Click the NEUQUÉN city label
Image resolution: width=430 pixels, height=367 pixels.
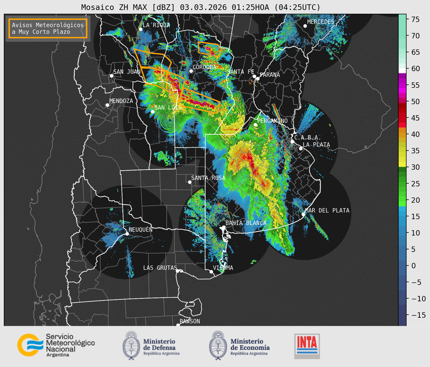click(x=141, y=229)
